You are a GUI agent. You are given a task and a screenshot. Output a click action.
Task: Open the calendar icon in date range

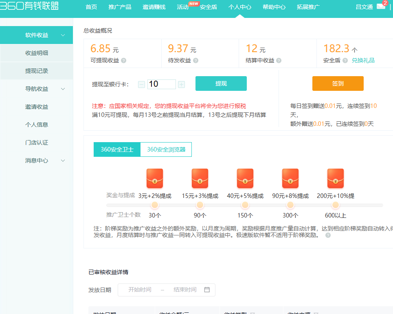pos(207,290)
